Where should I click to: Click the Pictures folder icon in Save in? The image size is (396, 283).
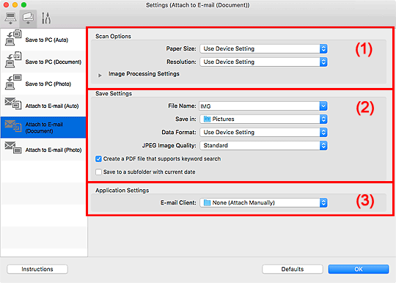pyautogui.click(x=207, y=119)
